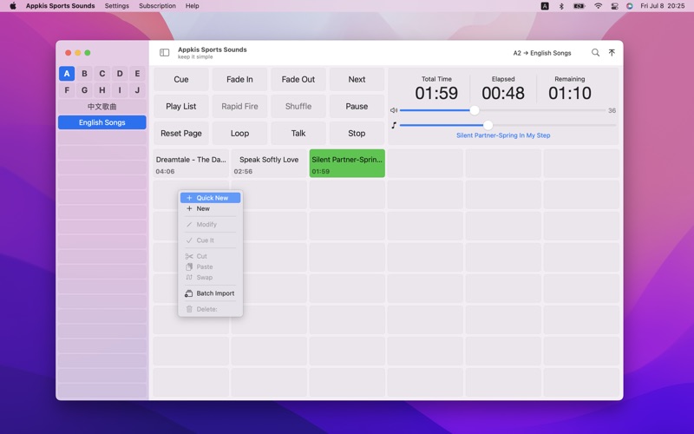694x434 pixels.
Task: Choose Cue It in context menu
Action: [210, 240]
